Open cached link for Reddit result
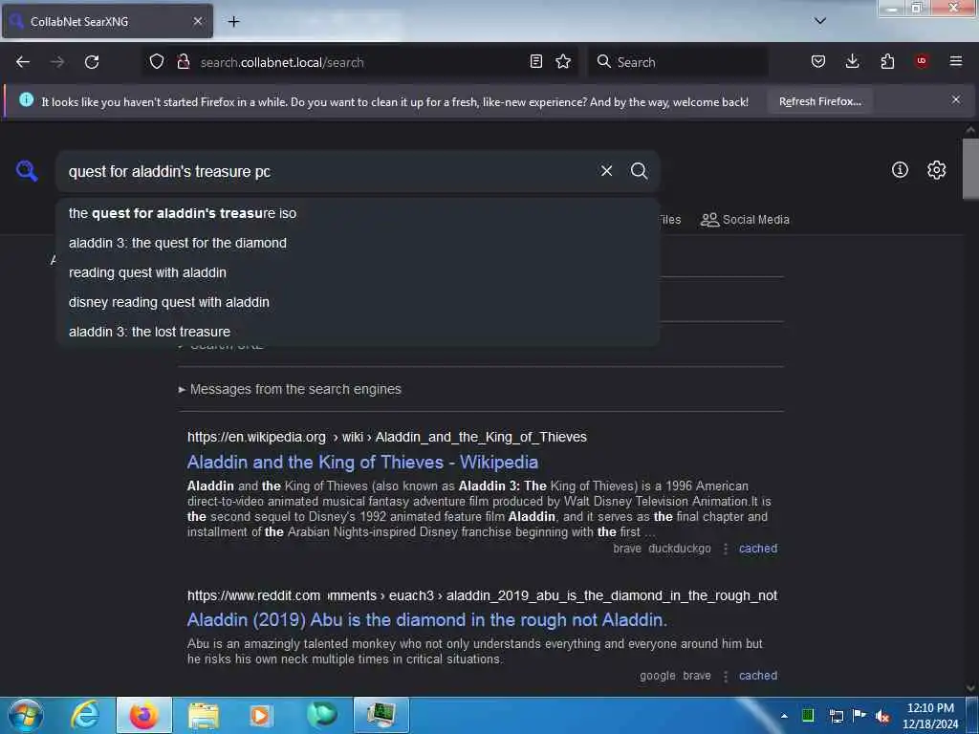The image size is (979, 734). [x=758, y=676]
